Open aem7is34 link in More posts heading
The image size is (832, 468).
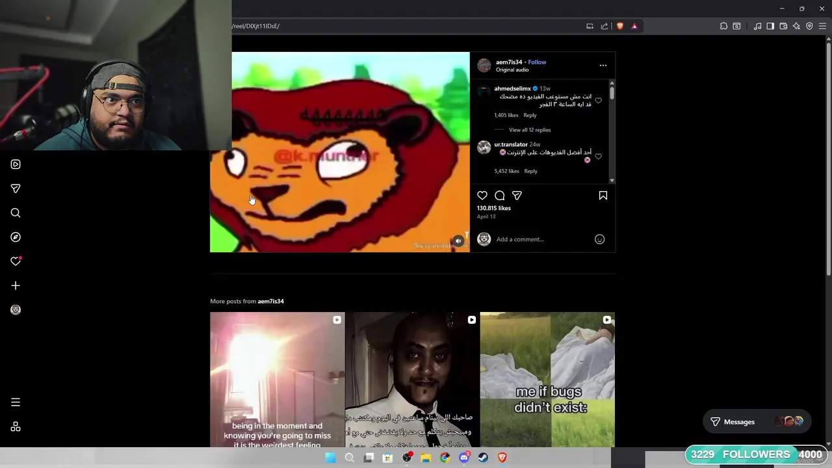[x=270, y=302]
